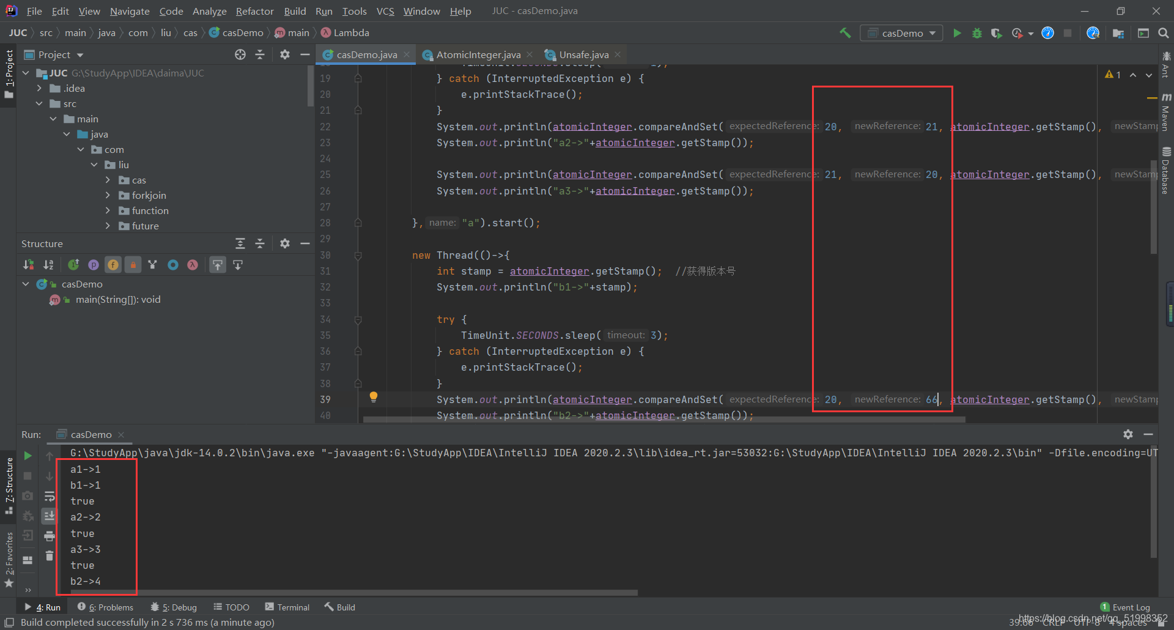The width and height of the screenshot is (1174, 630).
Task: Collapse the JUC project root node
Action: [x=26, y=73]
